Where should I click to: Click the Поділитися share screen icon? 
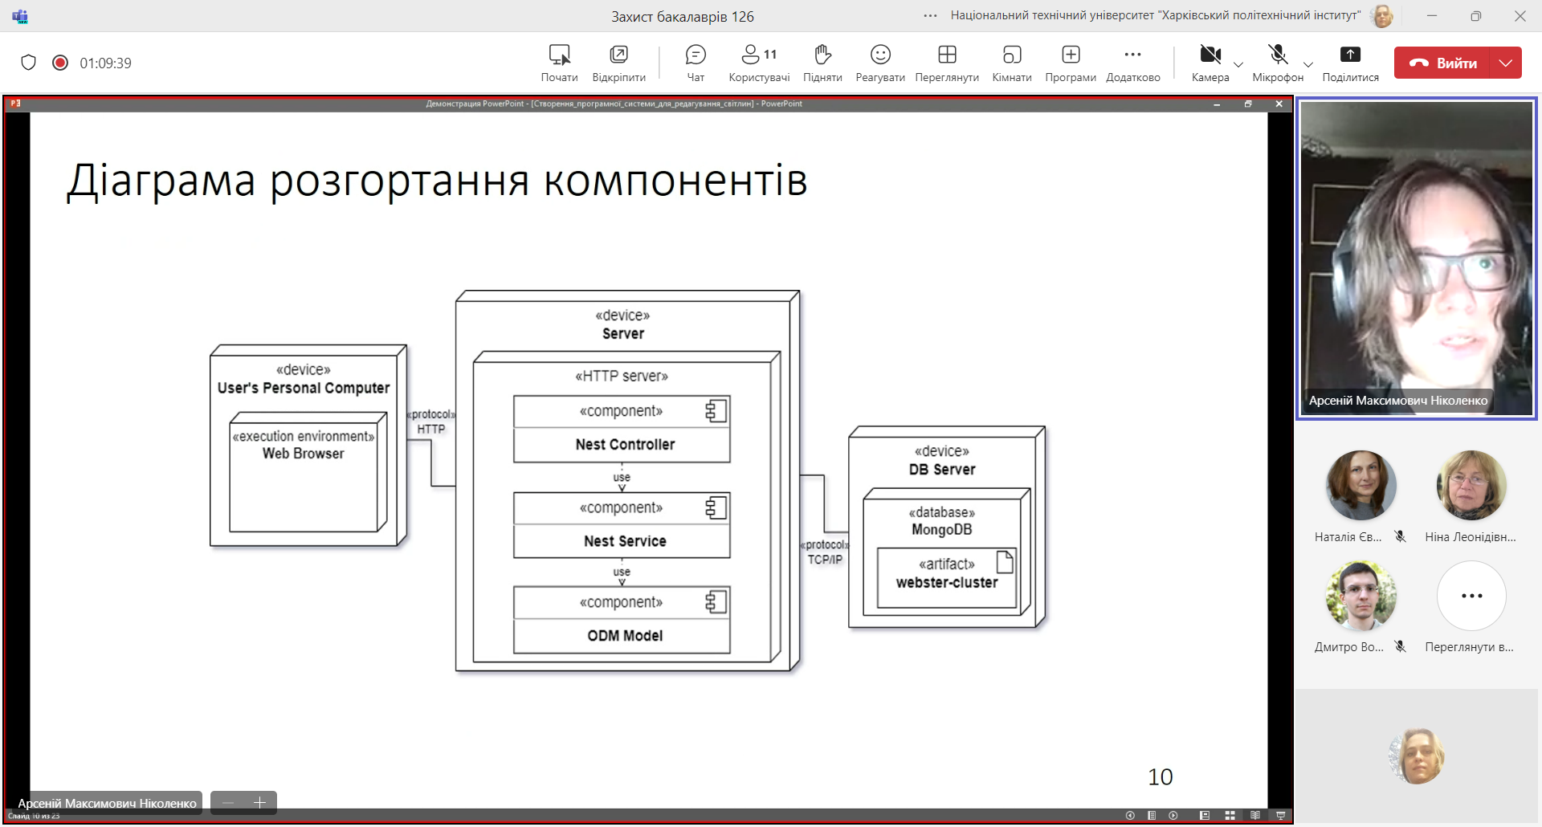(x=1350, y=63)
